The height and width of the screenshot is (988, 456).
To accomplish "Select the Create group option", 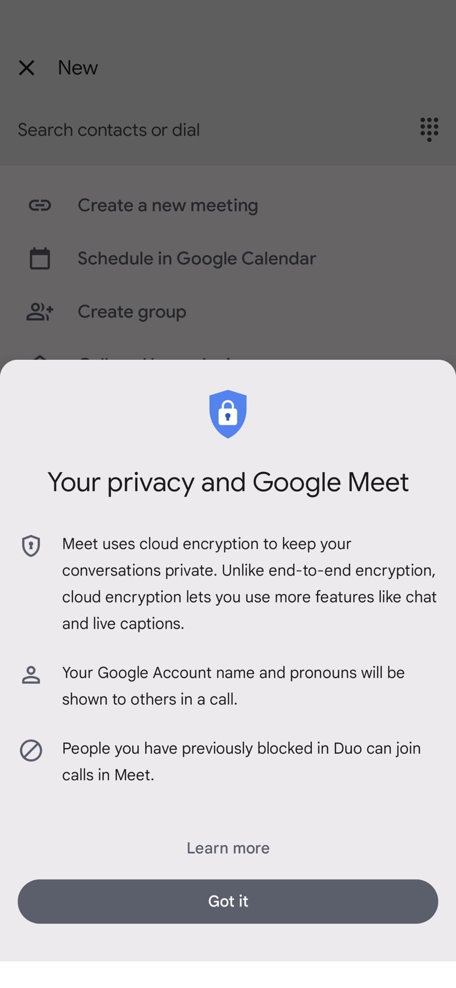I will 132,312.
